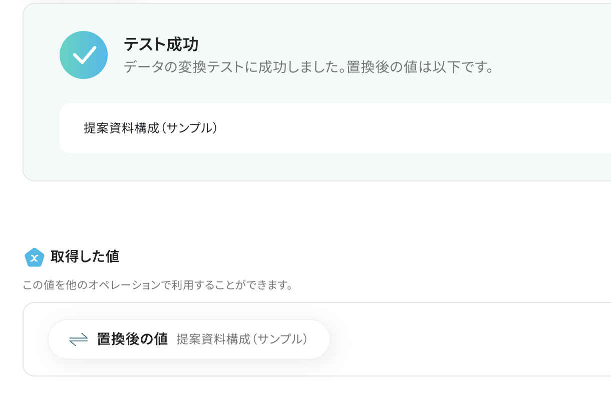Click the swap arrows icon in the chip
Image resolution: width=611 pixels, height=407 pixels.
coord(79,339)
